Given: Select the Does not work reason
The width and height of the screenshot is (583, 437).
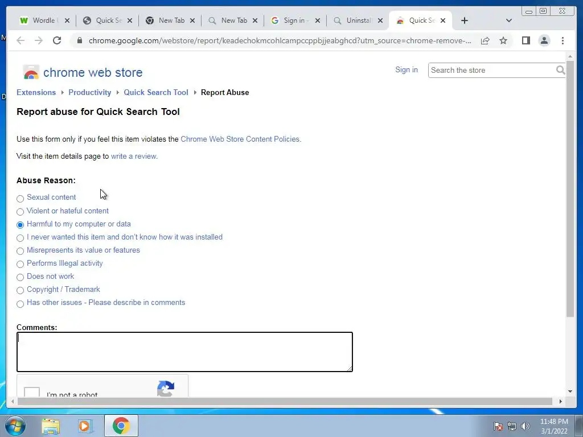Looking at the screenshot, I should (20, 277).
